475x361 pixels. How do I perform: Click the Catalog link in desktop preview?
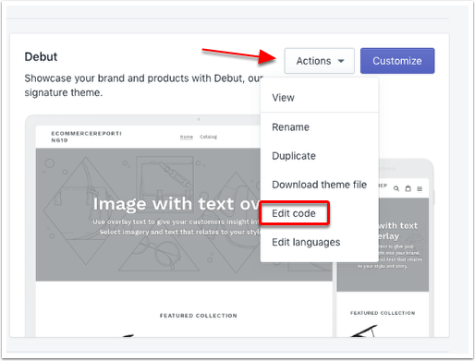click(x=208, y=137)
